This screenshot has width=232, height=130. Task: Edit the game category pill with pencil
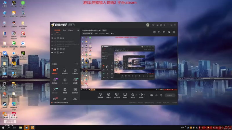click(x=88, y=34)
